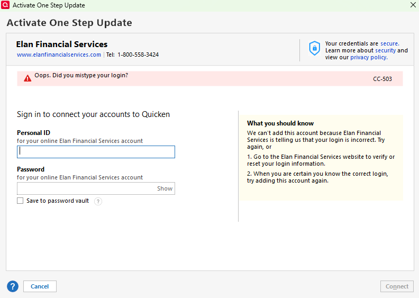
Task: Click the security shield lock icon
Action: tap(315, 48)
